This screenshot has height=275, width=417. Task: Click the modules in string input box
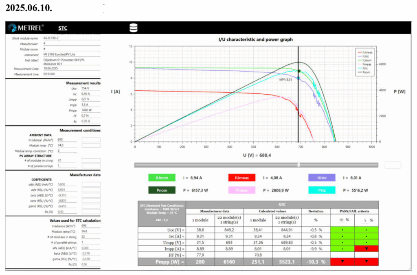(x=91, y=160)
